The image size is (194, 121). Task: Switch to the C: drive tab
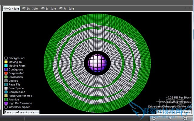coord(12,8)
